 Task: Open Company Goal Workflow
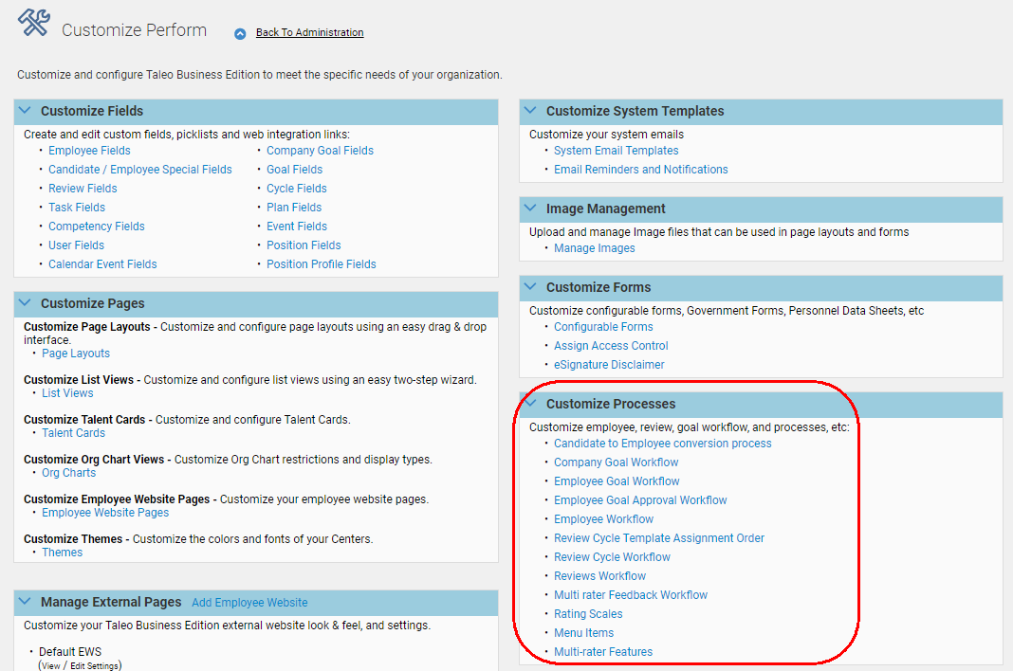tap(616, 462)
